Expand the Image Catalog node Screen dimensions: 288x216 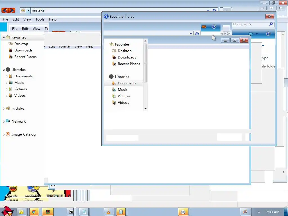click(x=4, y=134)
